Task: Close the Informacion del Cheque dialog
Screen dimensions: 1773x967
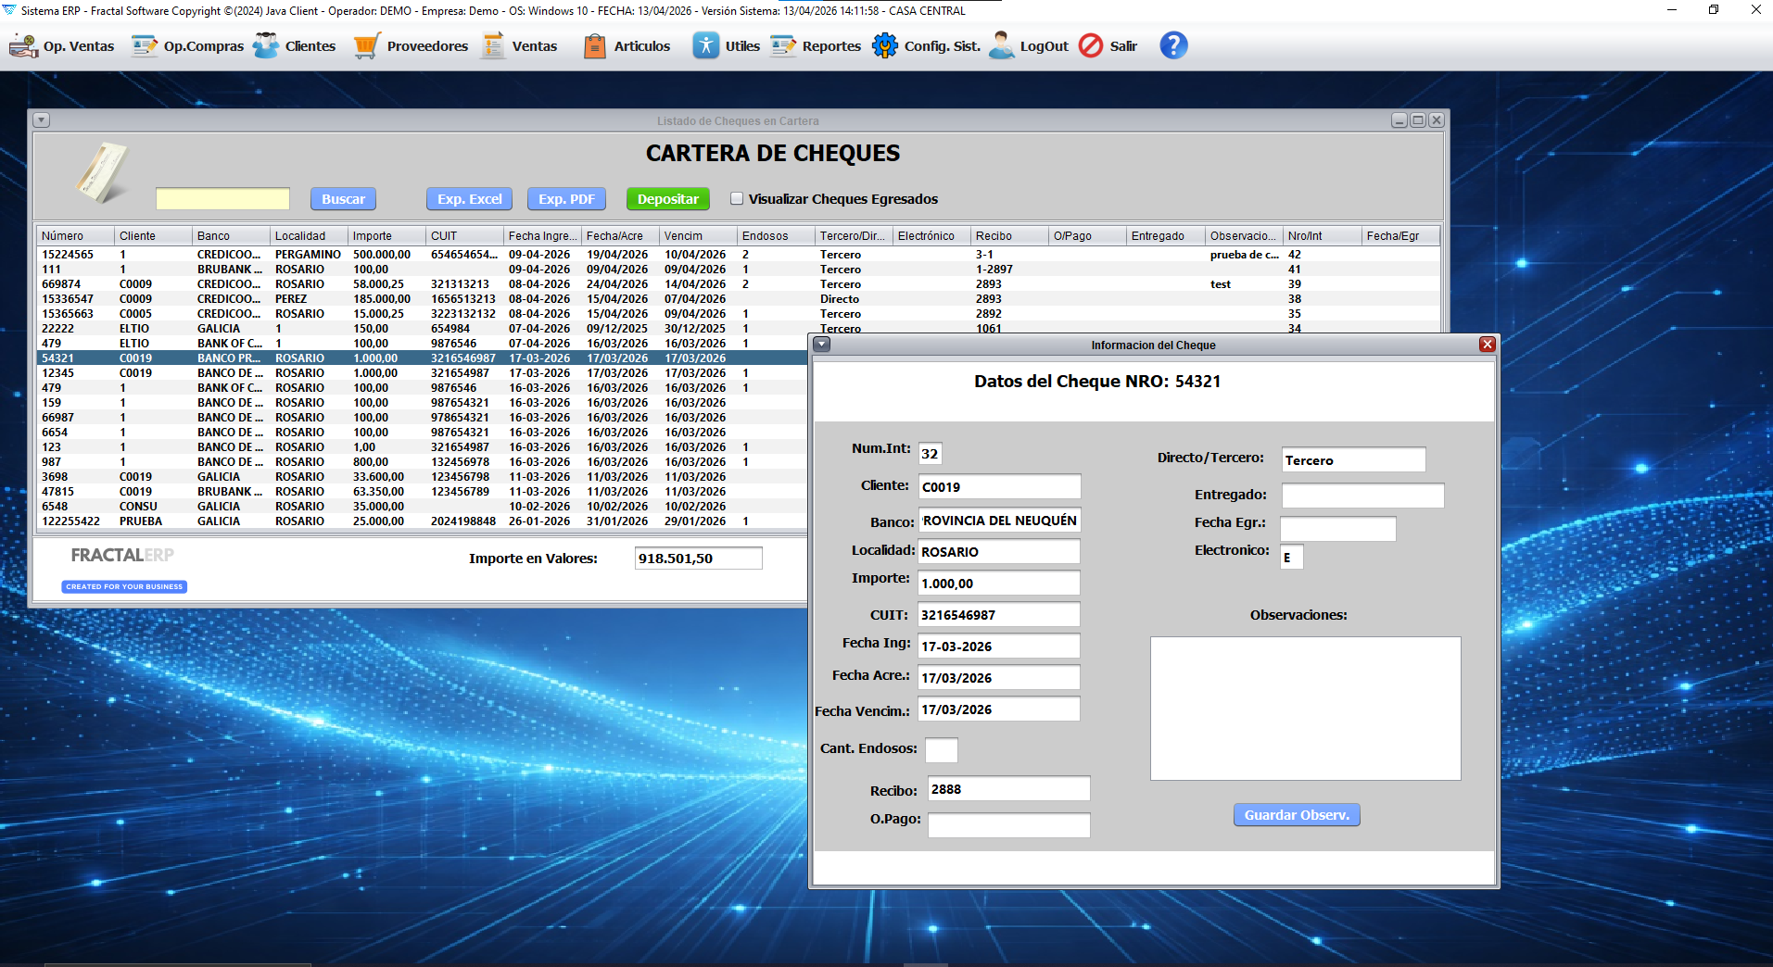Action: pos(1487,345)
